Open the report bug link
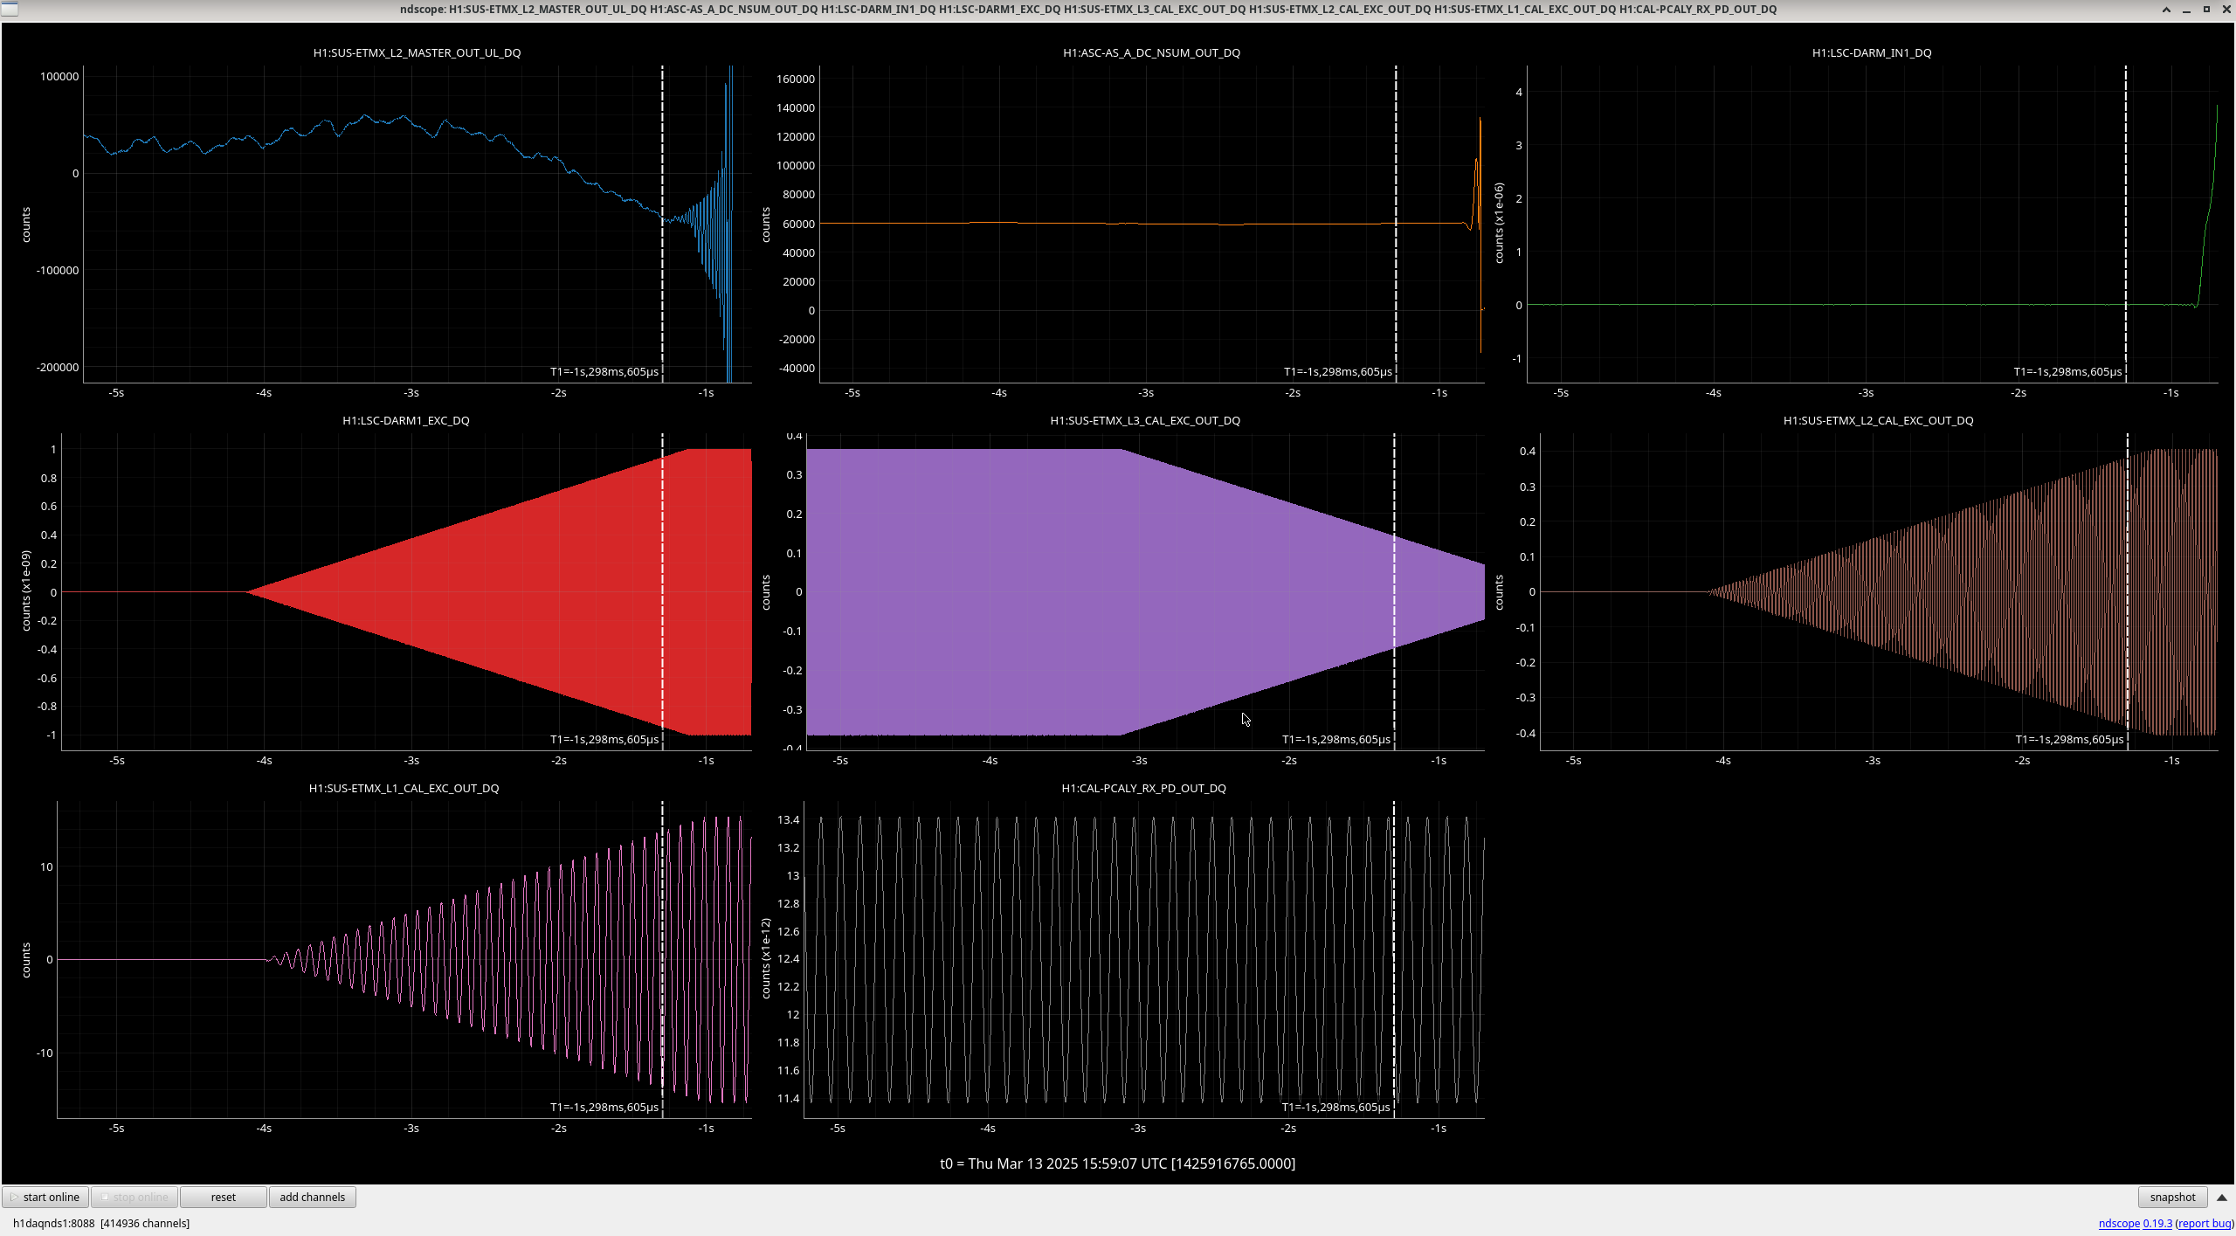 tap(2205, 1223)
